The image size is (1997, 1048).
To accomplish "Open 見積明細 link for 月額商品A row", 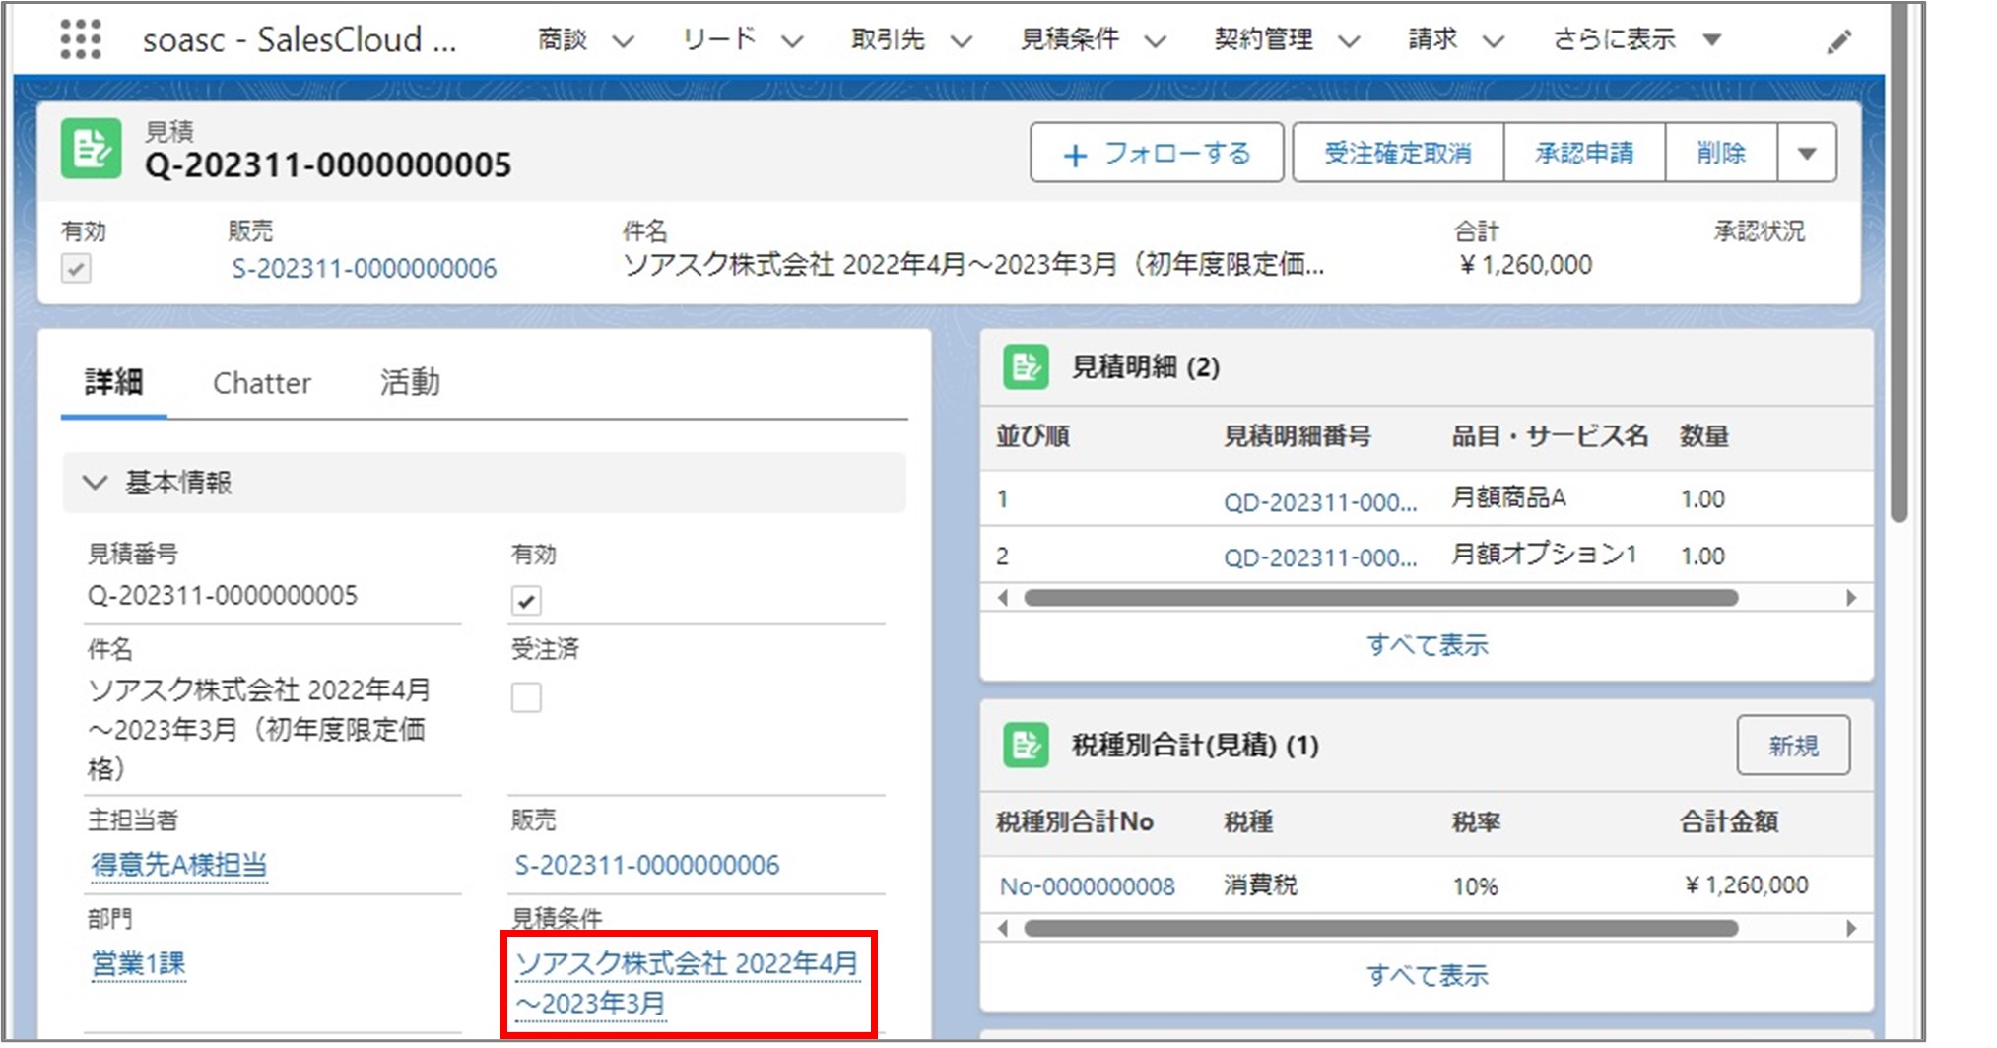I will [1320, 502].
